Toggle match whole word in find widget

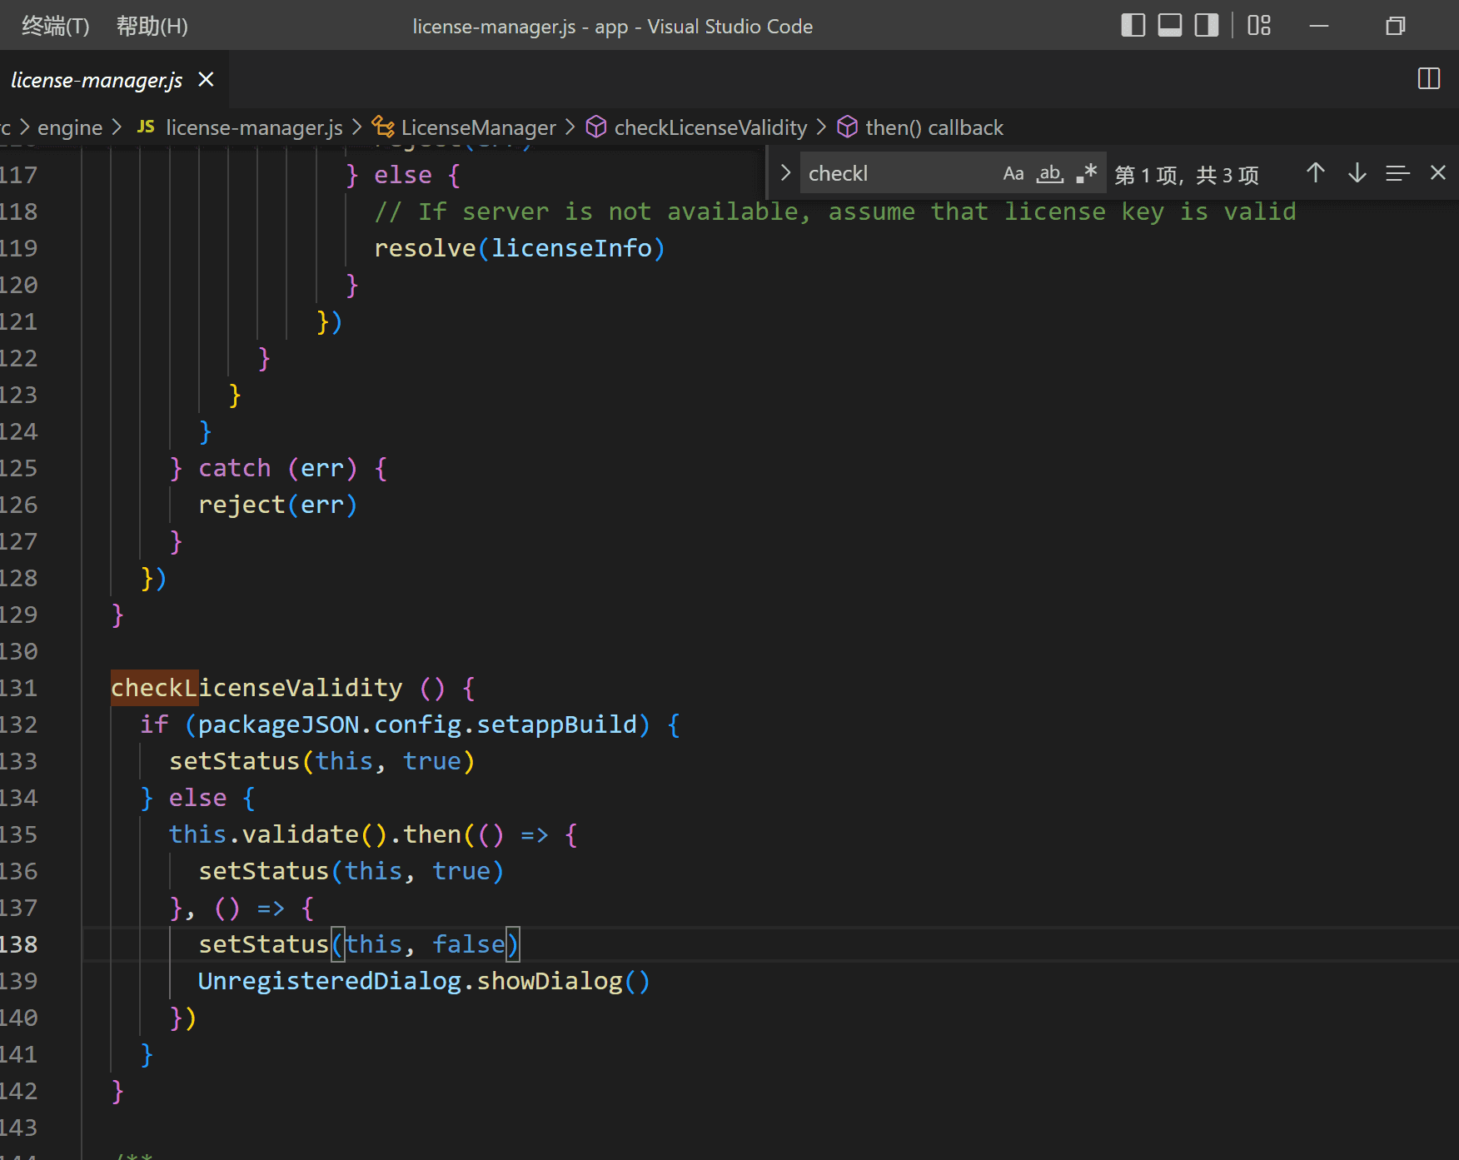(1049, 173)
